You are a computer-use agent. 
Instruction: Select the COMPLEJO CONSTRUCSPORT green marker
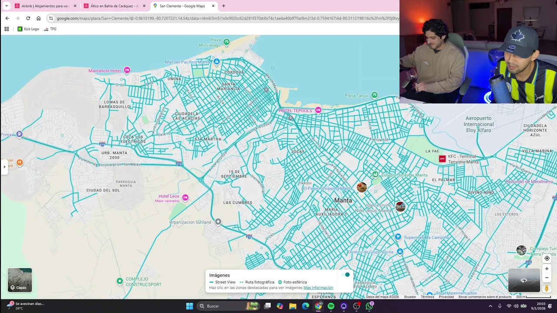pos(120,281)
